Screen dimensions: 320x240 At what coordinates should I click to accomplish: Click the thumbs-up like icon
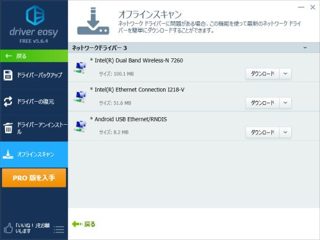[x=8, y=228]
